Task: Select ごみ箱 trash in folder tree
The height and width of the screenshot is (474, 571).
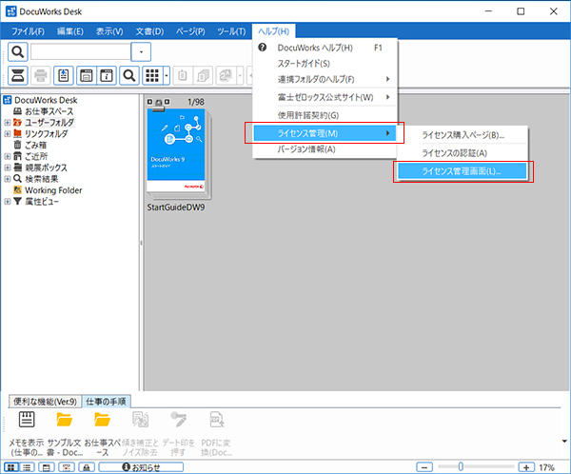Action: [x=36, y=145]
